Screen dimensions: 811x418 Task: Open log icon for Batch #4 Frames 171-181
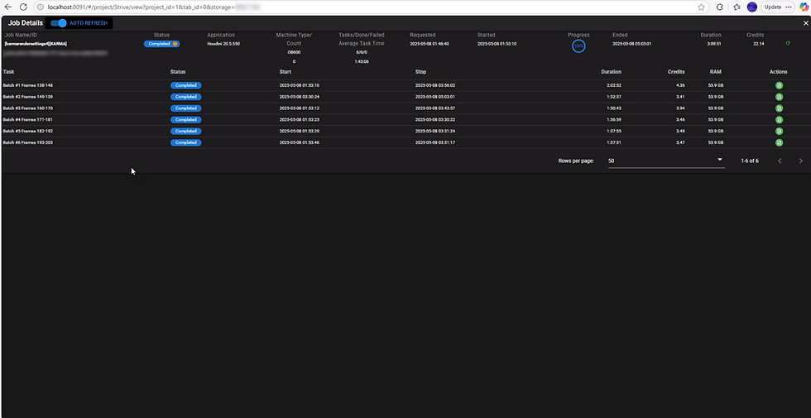779,119
